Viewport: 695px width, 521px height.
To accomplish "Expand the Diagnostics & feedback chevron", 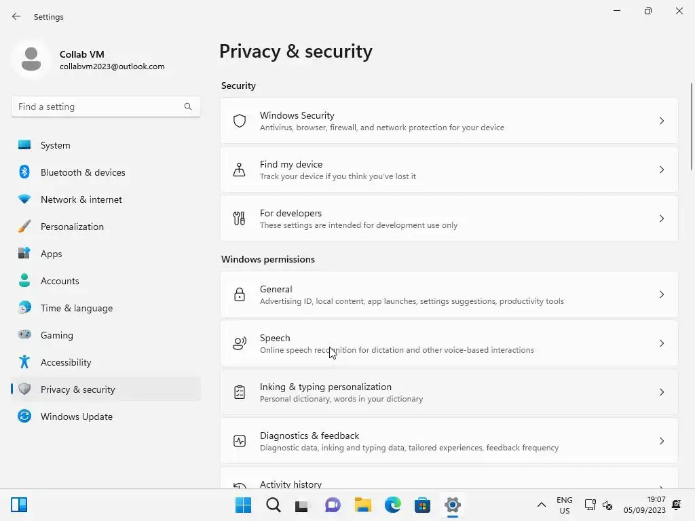I will (662, 441).
